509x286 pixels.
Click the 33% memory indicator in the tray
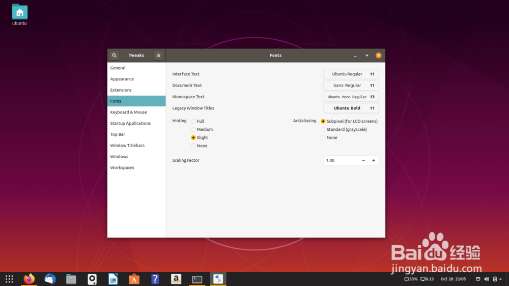[411, 279]
